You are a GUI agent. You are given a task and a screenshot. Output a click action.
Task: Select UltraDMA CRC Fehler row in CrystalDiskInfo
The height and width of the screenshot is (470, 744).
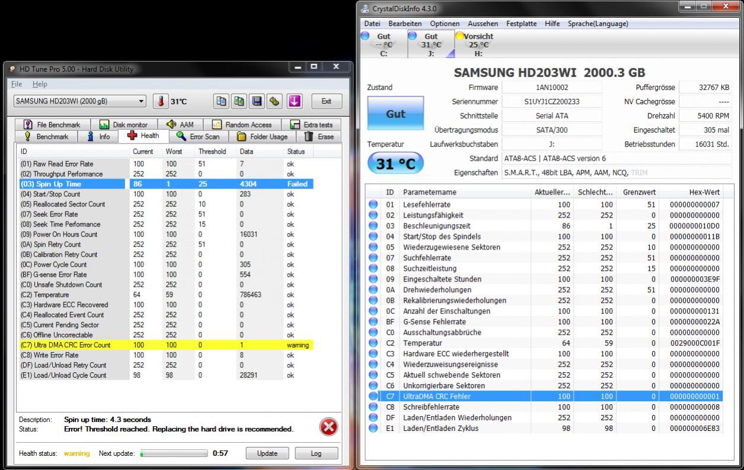(544, 397)
